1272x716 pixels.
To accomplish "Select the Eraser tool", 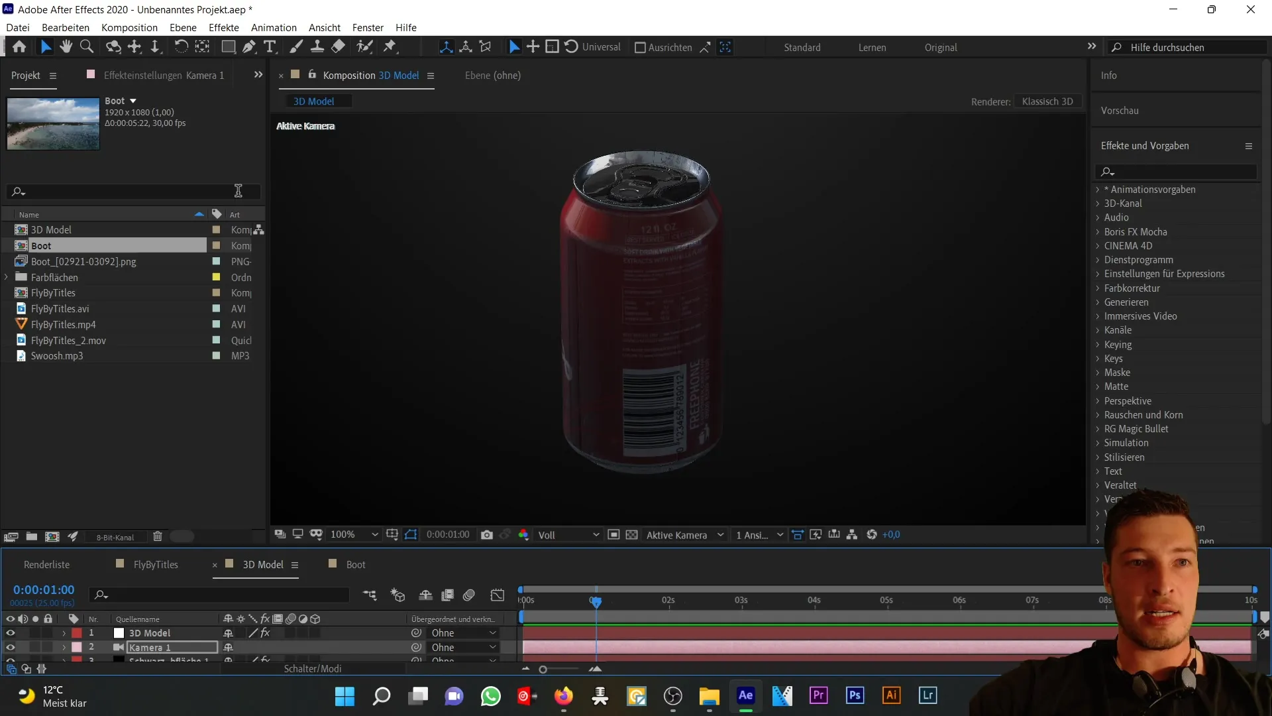I will [x=338, y=47].
